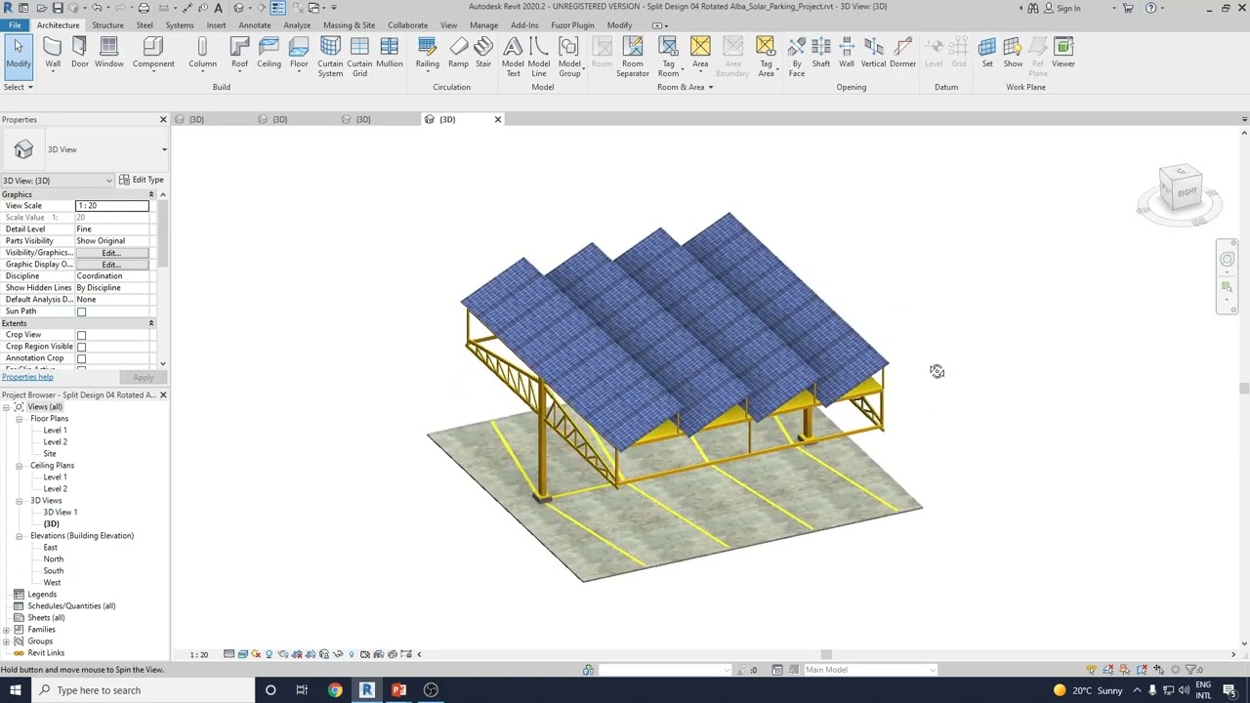Open the Fuzor Plugin ribbon tab
1250x703 pixels.
click(x=572, y=25)
